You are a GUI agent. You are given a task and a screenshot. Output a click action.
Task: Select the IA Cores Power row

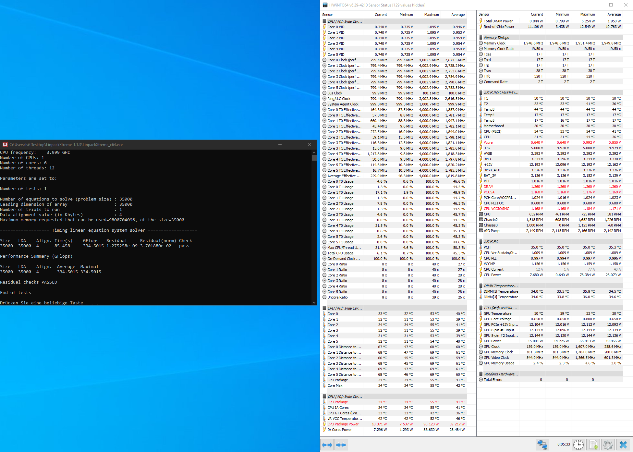[394, 430]
